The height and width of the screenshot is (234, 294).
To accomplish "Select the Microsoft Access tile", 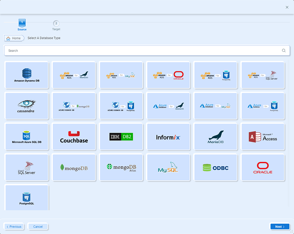I will point(263,136).
